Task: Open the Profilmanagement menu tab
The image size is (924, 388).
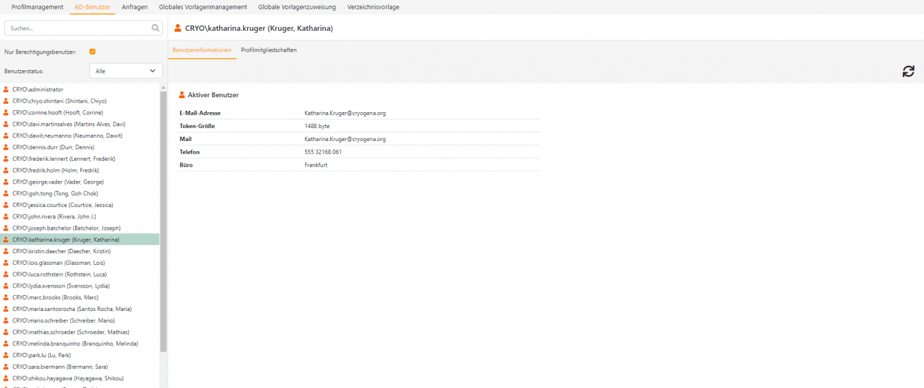Action: [x=37, y=7]
